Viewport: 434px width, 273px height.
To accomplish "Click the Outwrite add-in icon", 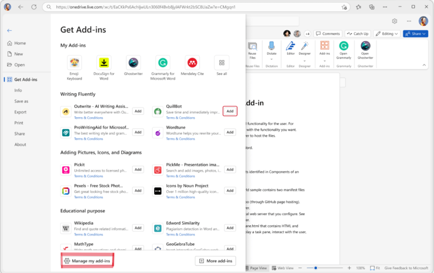I will [66, 112].
